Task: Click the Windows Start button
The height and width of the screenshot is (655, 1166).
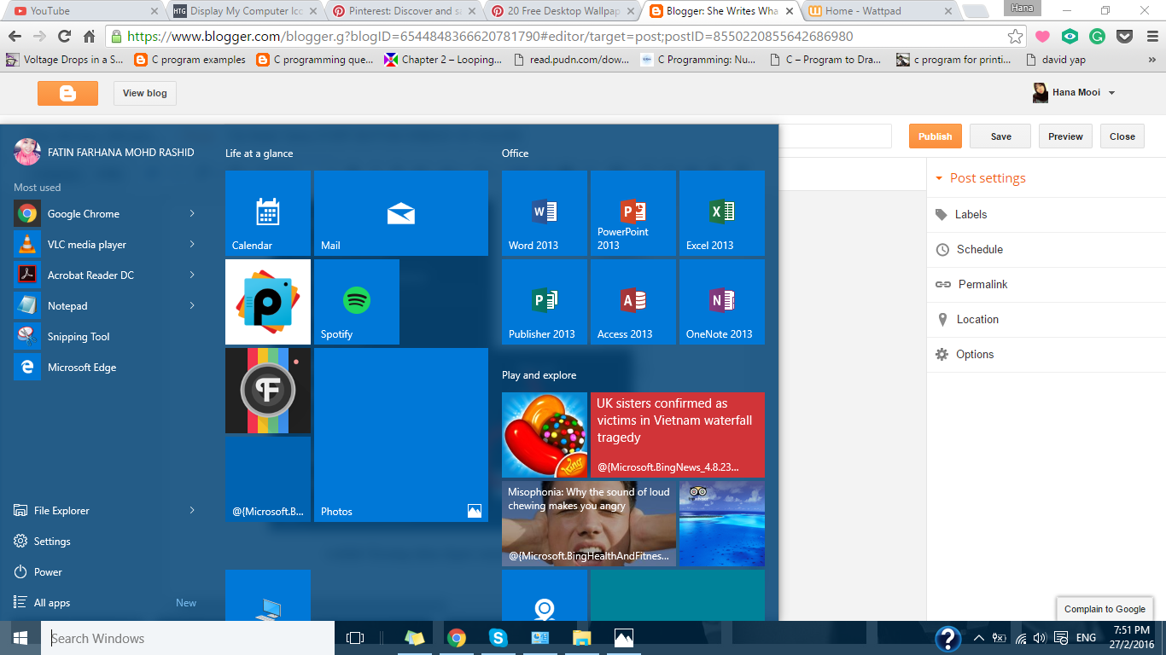Action: pos(20,638)
